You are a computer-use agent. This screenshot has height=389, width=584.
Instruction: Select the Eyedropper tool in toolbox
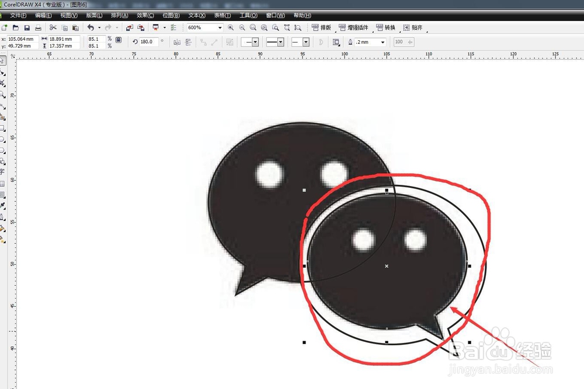click(x=2, y=205)
